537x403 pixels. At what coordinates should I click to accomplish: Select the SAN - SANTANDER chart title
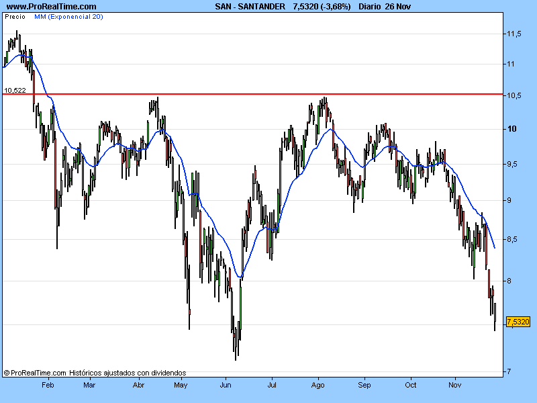coord(250,7)
